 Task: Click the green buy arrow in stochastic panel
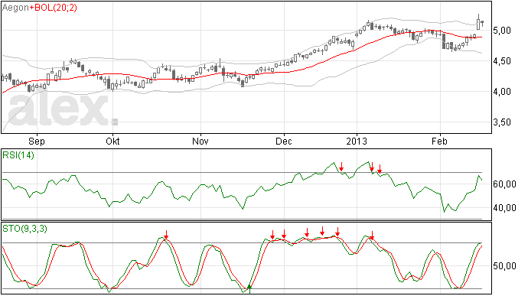pyautogui.click(x=249, y=288)
